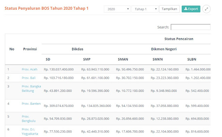Click the SMAN column header

pyautogui.click(x=123, y=59)
